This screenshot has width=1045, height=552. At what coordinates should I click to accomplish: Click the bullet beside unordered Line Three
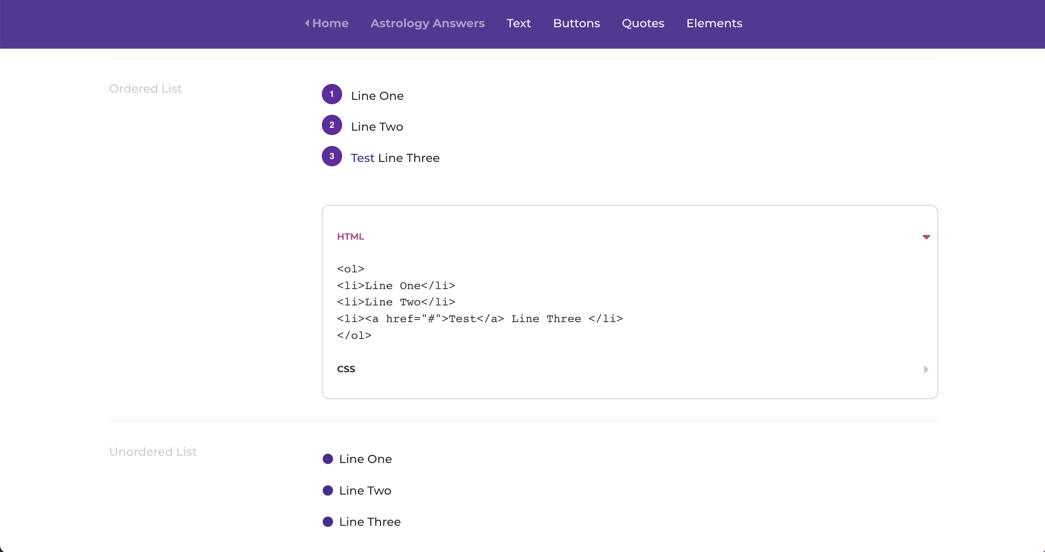pos(328,521)
